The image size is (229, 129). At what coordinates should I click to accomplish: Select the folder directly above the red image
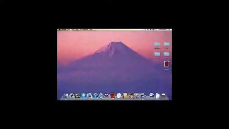[166, 54]
